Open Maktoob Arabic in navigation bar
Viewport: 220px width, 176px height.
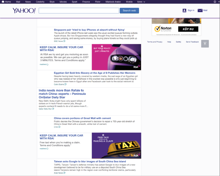(113, 2)
